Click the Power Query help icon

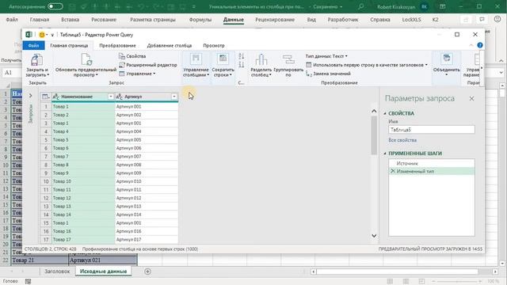pos(480,45)
